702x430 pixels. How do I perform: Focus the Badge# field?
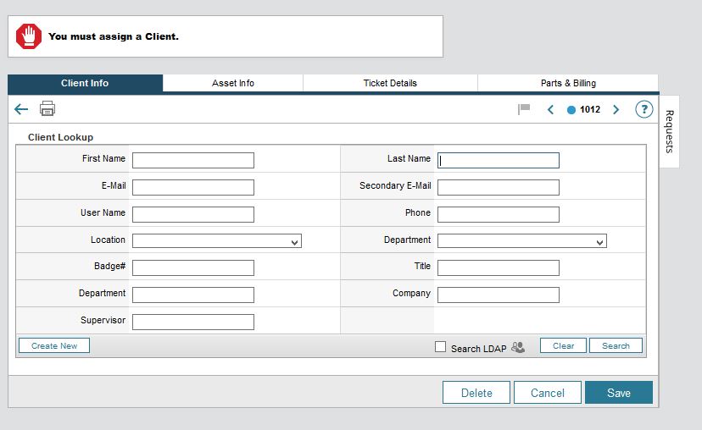pyautogui.click(x=193, y=267)
